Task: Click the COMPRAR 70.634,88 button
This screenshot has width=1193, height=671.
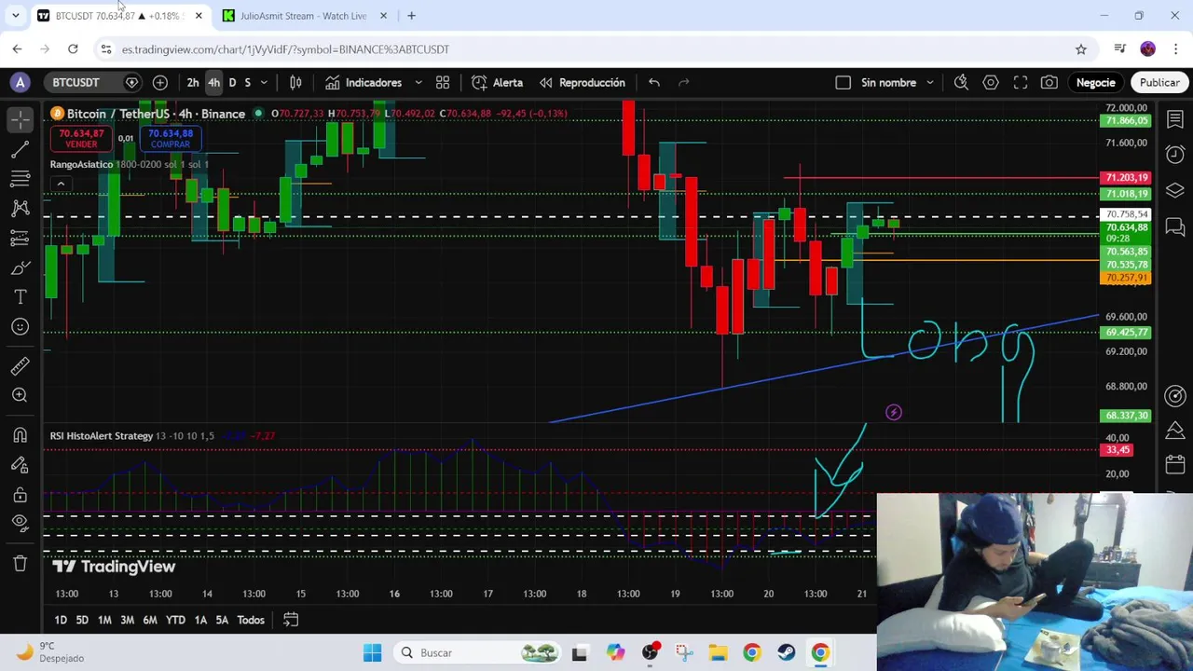Action: (x=170, y=139)
